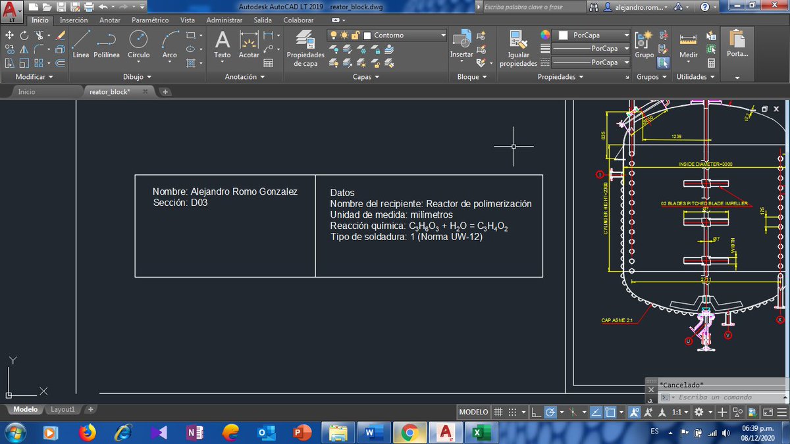Click the object color wheel icon
The image size is (790, 444).
(545, 35)
